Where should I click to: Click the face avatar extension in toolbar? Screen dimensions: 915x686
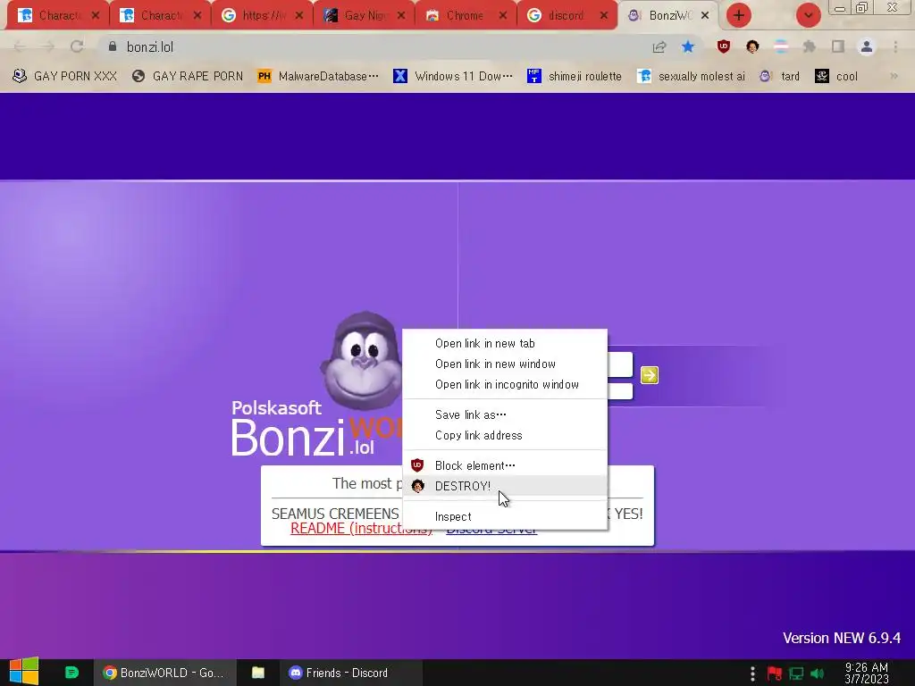[752, 46]
